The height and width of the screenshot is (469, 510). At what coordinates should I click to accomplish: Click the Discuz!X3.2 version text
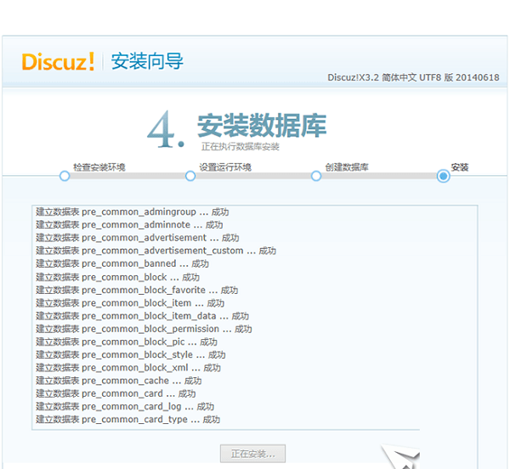coord(413,77)
